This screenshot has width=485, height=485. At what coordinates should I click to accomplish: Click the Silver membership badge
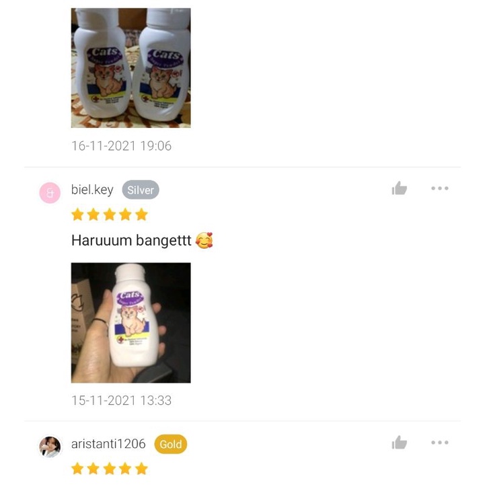click(x=141, y=190)
